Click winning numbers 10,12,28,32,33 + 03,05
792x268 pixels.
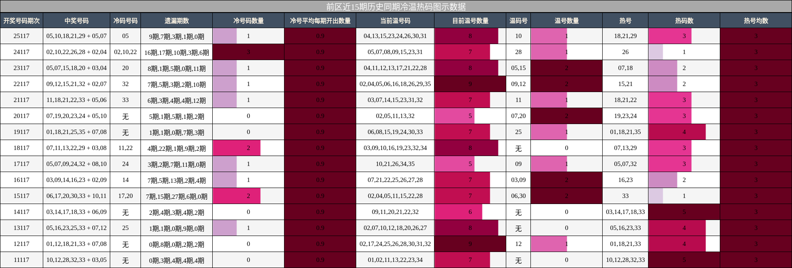tap(77, 260)
